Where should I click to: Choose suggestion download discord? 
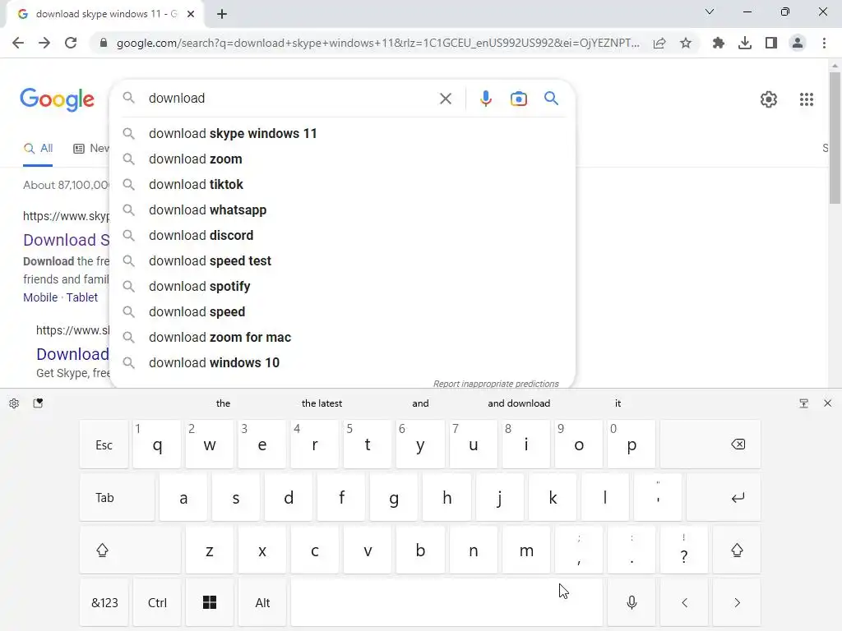tap(342, 236)
